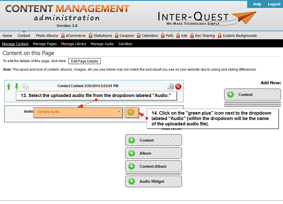Add new Audio Widget button
The width and height of the screenshot is (283, 204).
point(153,182)
